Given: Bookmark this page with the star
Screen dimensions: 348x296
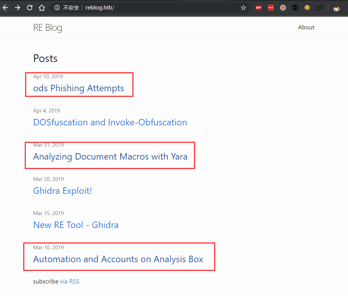Looking at the screenshot, I should click(x=243, y=8).
